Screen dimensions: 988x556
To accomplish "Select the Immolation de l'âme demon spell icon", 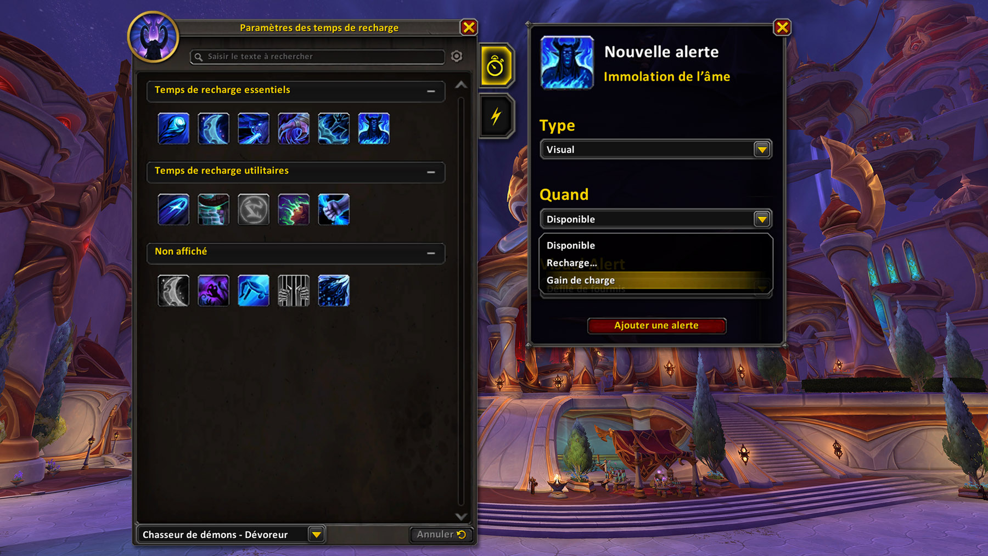I will point(374,128).
